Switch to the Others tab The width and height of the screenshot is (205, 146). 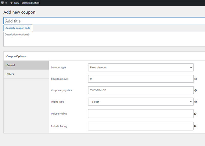coord(26,74)
